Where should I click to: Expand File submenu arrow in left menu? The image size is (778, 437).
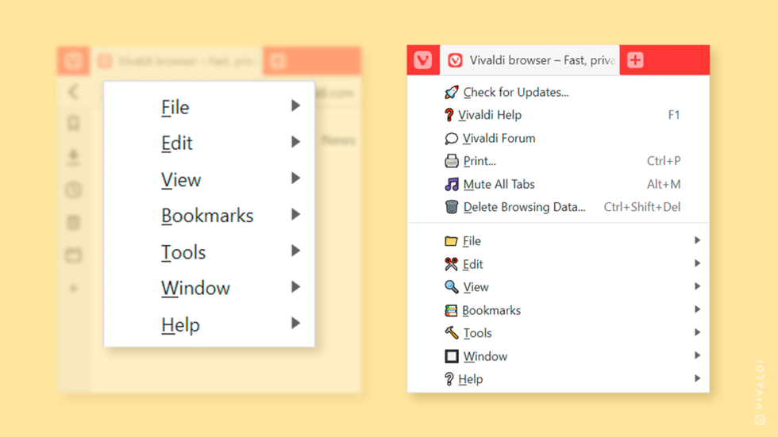(295, 105)
